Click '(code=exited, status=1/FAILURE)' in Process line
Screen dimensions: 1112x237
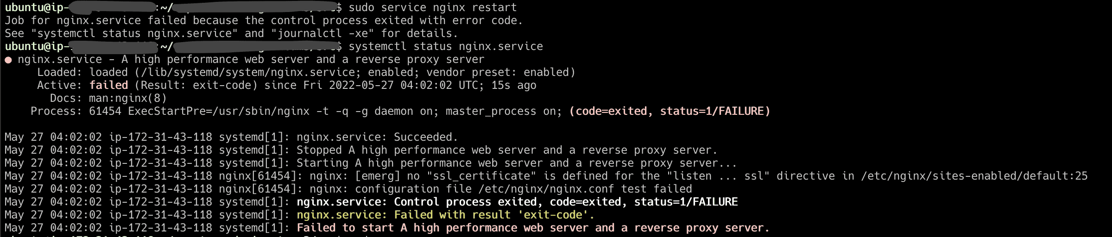click(x=670, y=111)
